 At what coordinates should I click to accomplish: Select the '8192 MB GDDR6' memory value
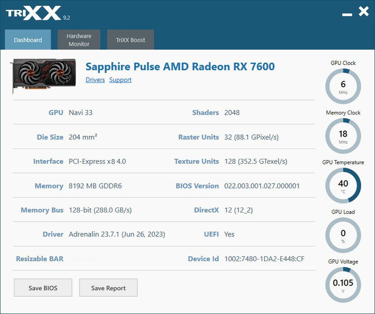point(95,186)
